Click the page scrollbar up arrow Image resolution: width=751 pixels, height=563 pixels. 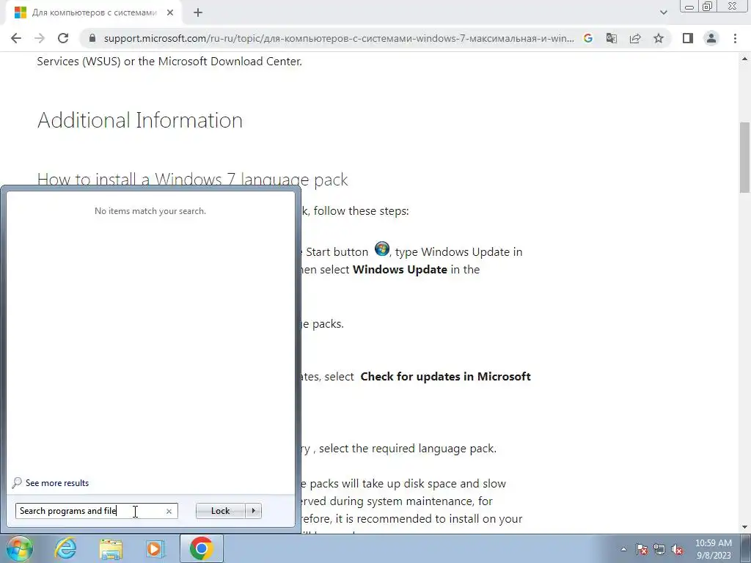745,59
